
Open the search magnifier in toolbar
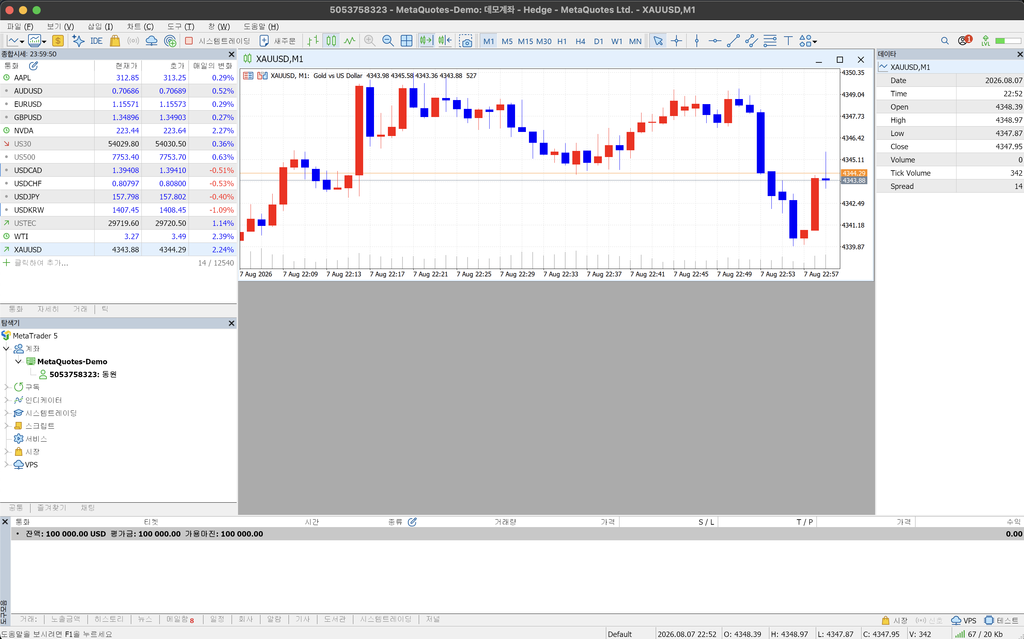[945, 41]
